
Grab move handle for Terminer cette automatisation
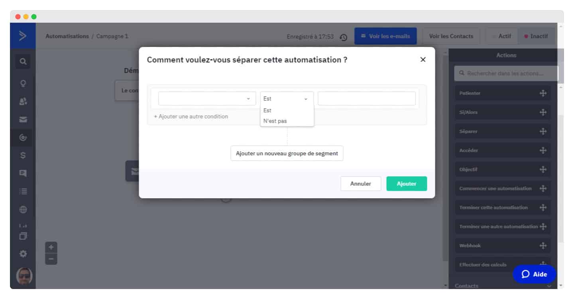pyautogui.click(x=543, y=207)
